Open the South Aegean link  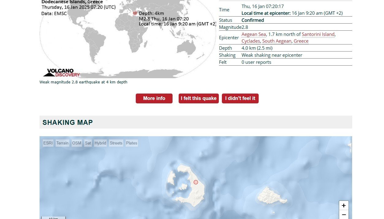[x=277, y=41]
